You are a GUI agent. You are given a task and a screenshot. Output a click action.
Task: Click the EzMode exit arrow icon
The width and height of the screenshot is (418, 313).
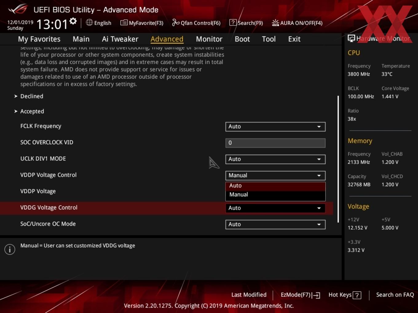point(316,295)
